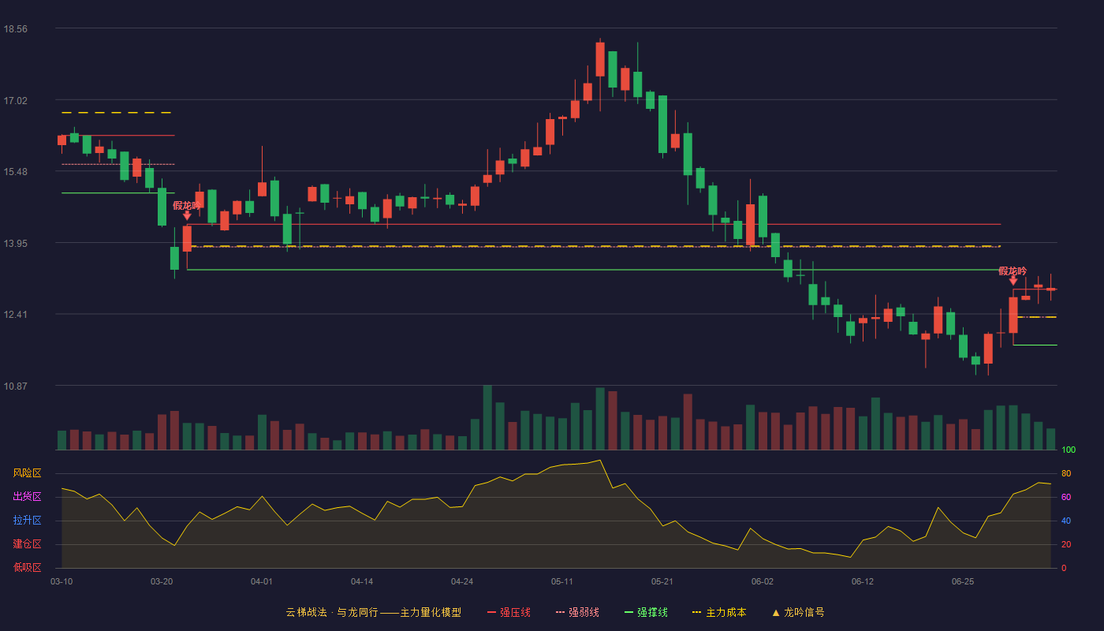The image size is (1104, 631).
Task: Click the 05-11 date axis label
Action: coord(562,581)
